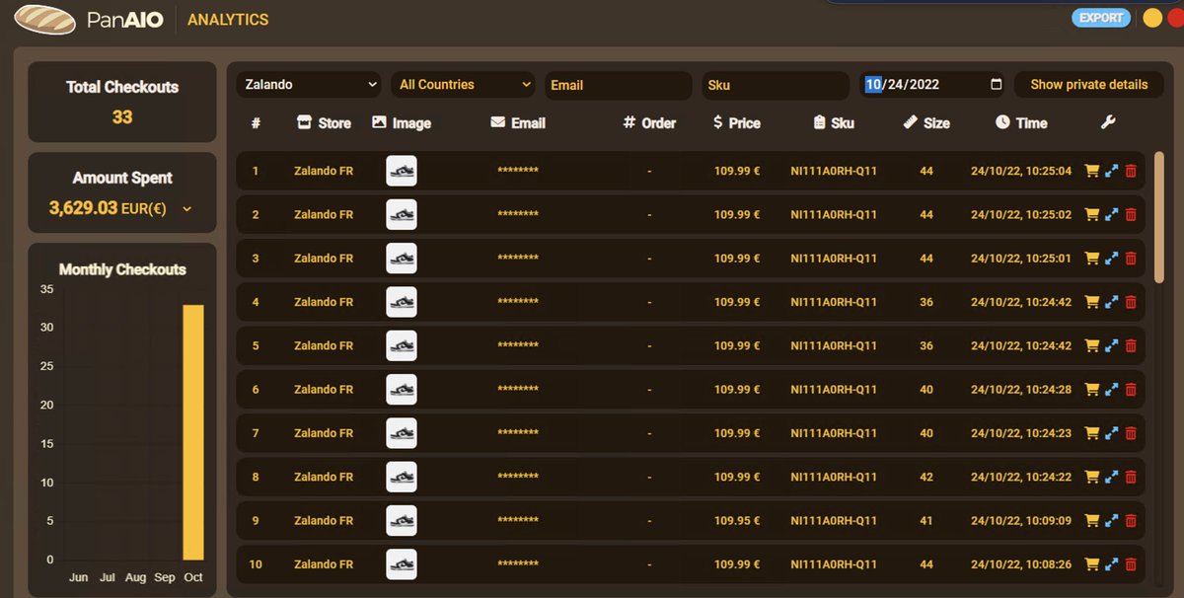This screenshot has width=1184, height=598.
Task: Click timestamp 24/10/22, 10:24:28 in row 6
Action: [1021, 389]
